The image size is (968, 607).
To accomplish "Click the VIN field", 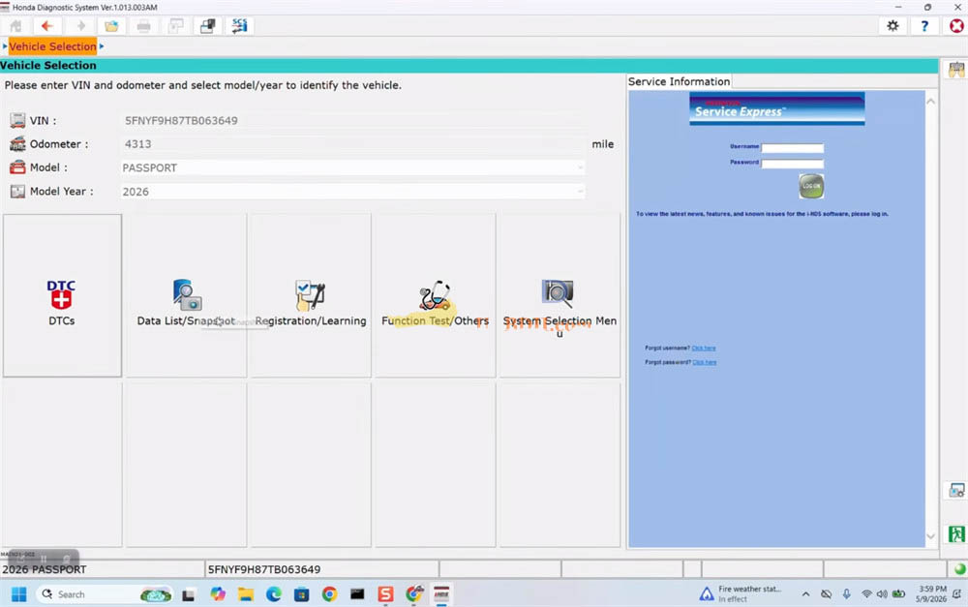I will tap(353, 120).
